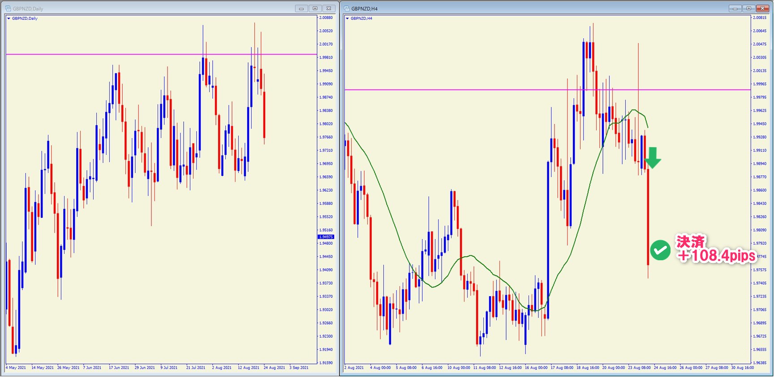Click the 21 Jul 2021 date label
774x377 pixels.
point(196,368)
